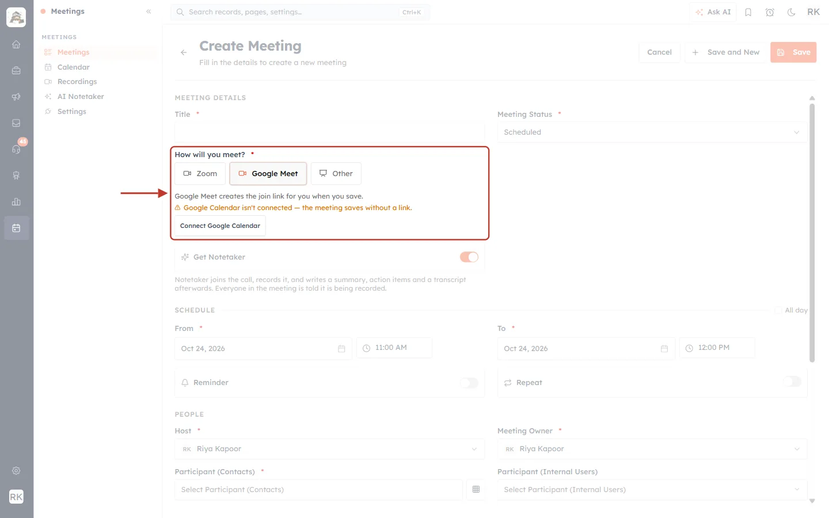The height and width of the screenshot is (518, 829).
Task: Click the headset icon with the 45 badge
Action: pyautogui.click(x=16, y=150)
